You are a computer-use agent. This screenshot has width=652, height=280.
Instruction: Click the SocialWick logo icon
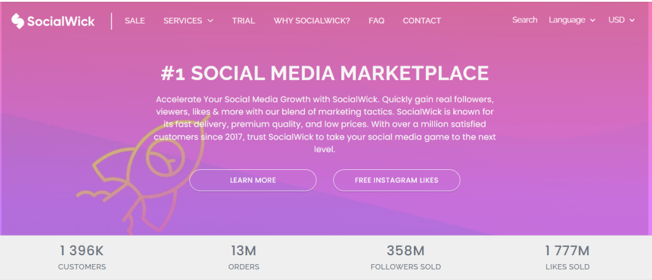[x=18, y=21]
